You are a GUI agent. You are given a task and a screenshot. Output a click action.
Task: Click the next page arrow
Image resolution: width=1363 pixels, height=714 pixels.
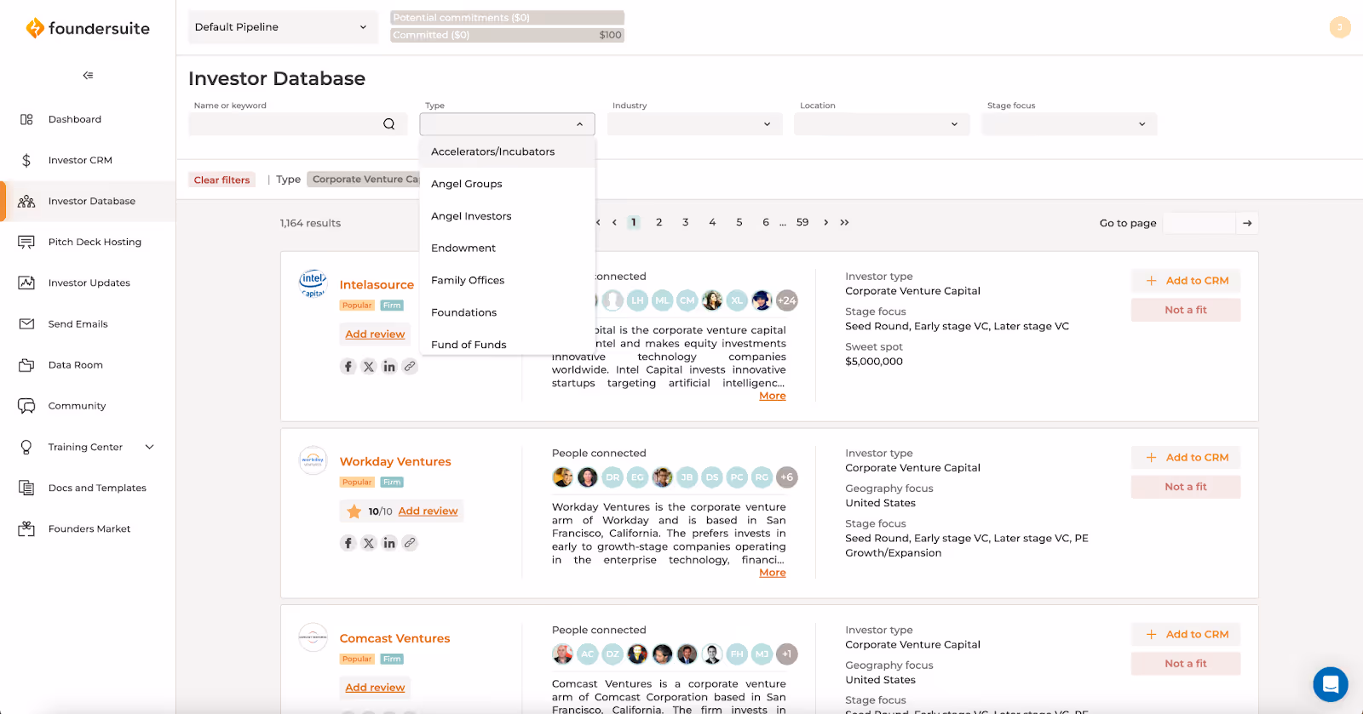pyautogui.click(x=825, y=222)
